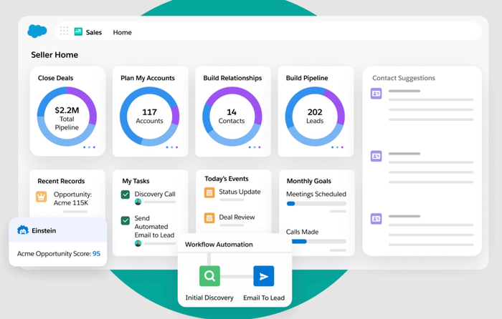This screenshot has height=319, width=502.
Task: Click the Email To Lead label
Action: click(264, 298)
